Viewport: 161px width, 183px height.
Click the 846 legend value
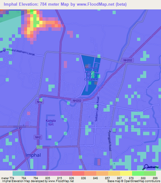(x=95, y=178)
